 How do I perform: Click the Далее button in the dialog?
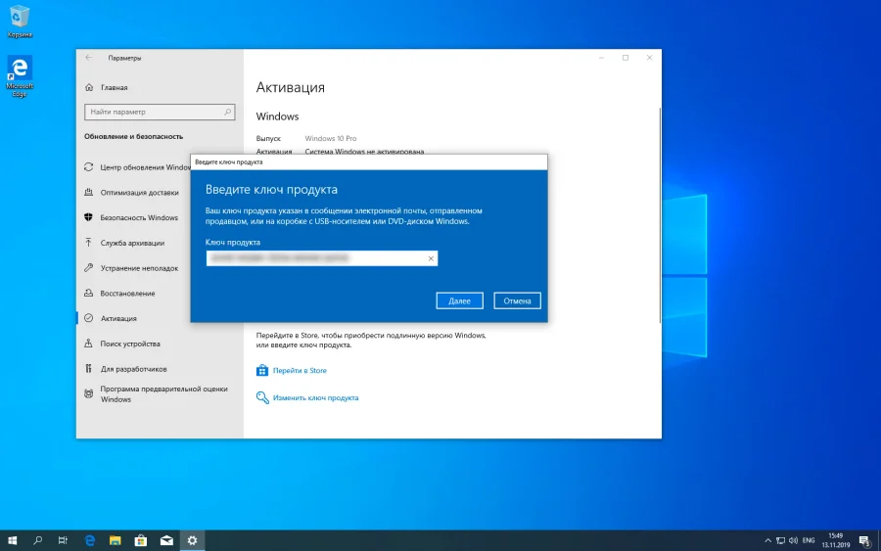click(459, 300)
